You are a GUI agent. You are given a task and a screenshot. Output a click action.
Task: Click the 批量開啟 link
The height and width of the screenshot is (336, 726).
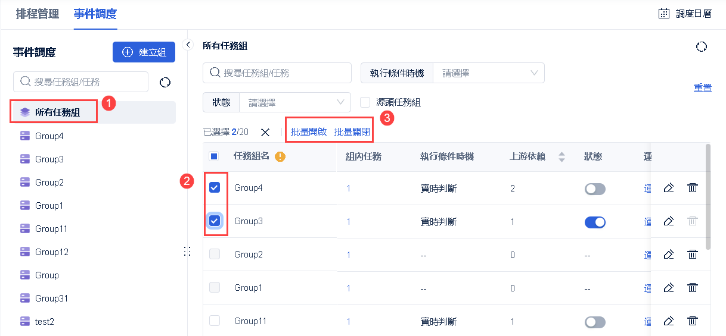309,132
